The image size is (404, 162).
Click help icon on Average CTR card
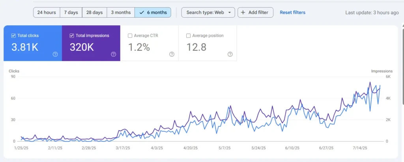click(x=172, y=54)
